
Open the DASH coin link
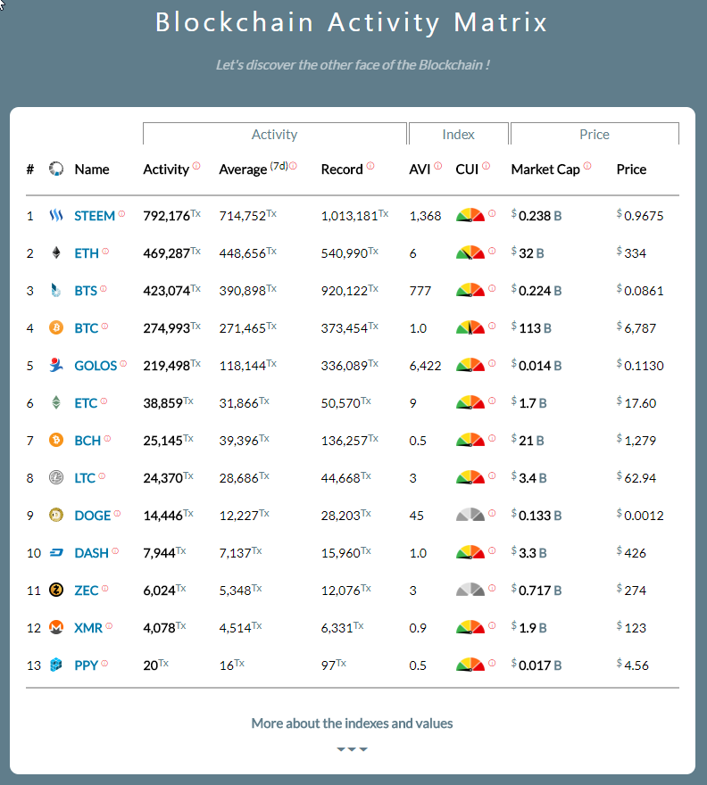(x=92, y=553)
